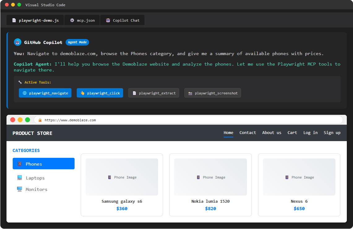The height and width of the screenshot is (229, 353).
Task: Click the Samsung galaxy s6 product title
Action: pos(122,201)
